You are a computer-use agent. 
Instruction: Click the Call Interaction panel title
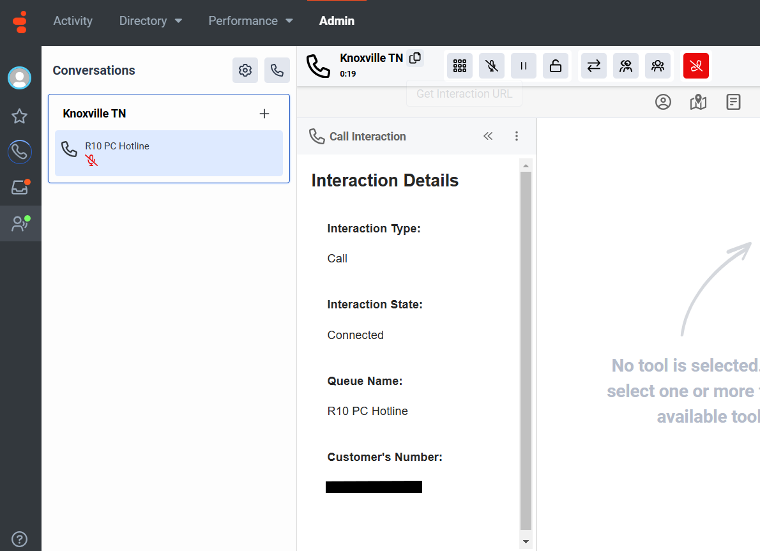click(367, 137)
